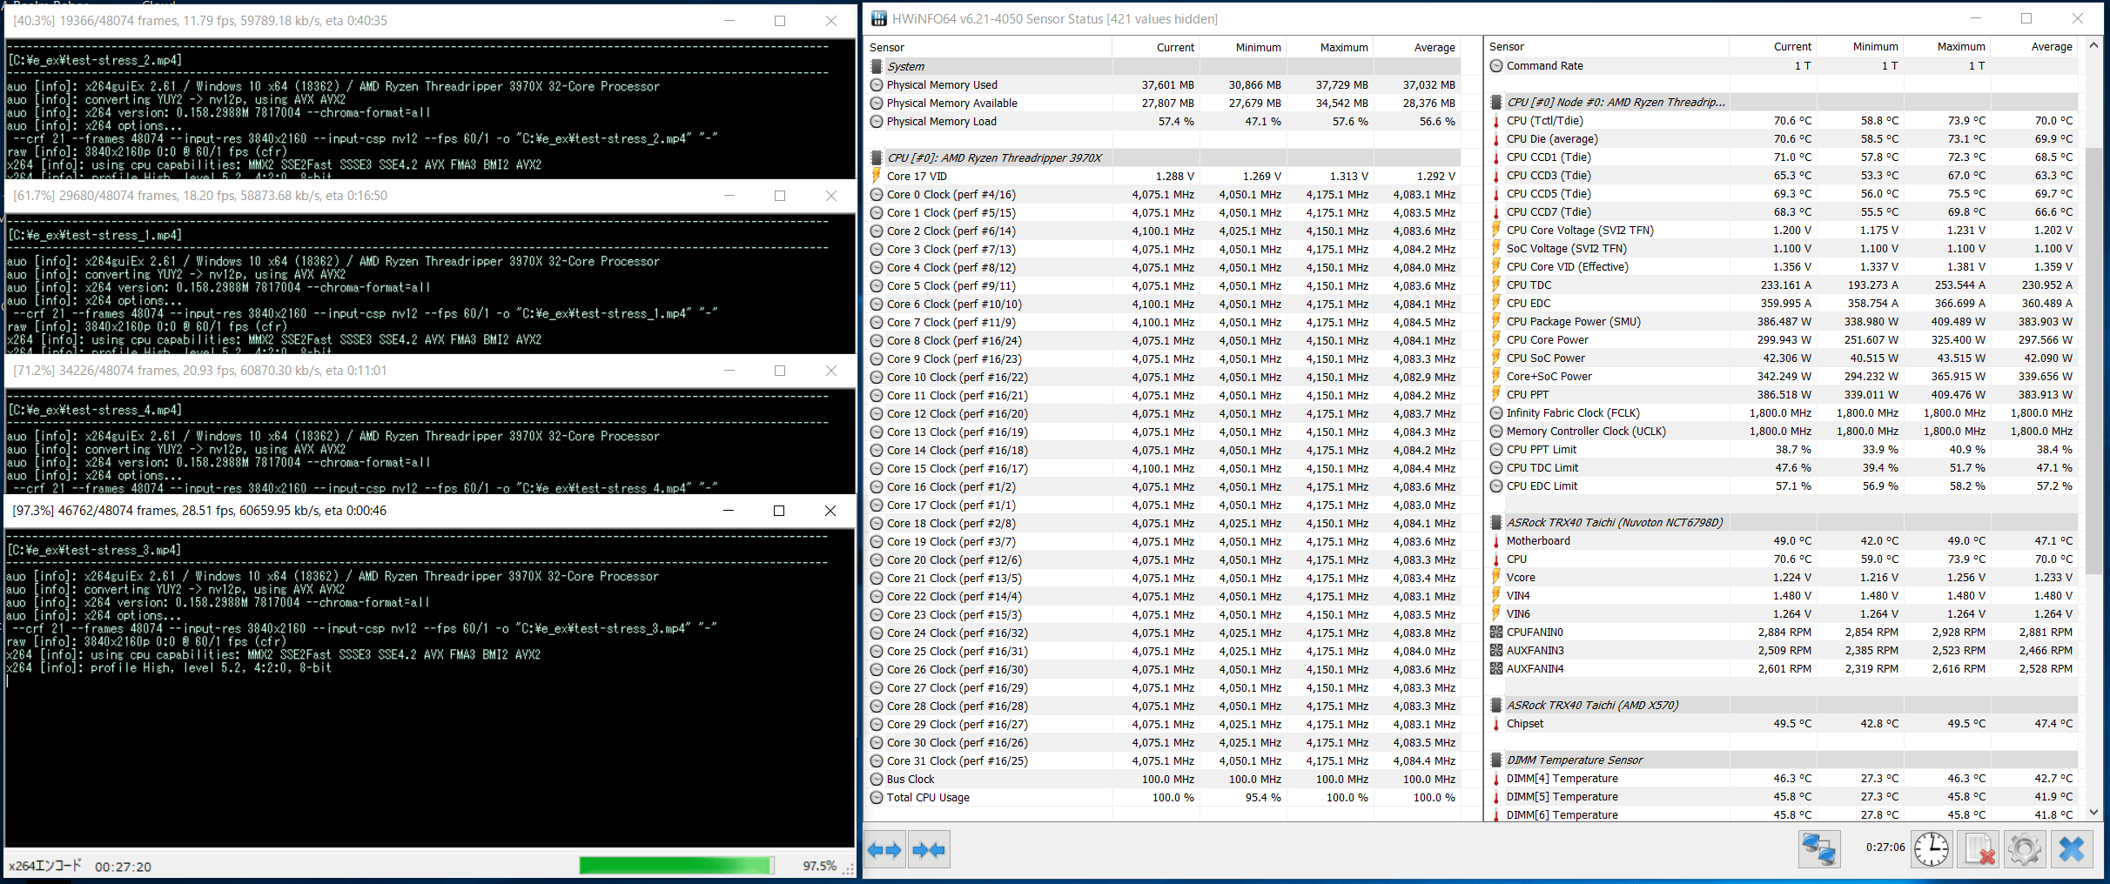This screenshot has width=2110, height=884.
Task: Select the Core 31 Clock (perf #16/25) row
Action: [x=1163, y=760]
